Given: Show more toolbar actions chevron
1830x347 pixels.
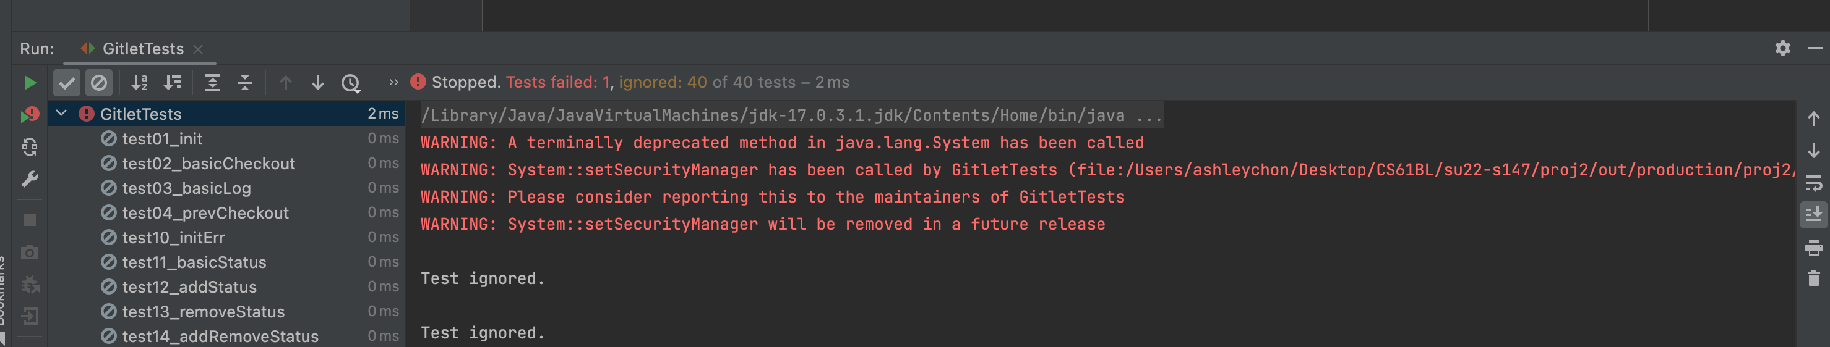Looking at the screenshot, I should tap(393, 82).
